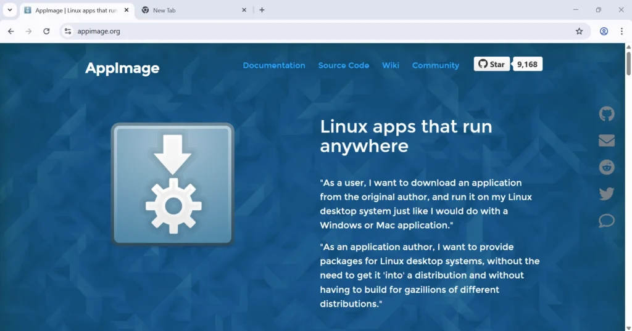
Task: Click the email envelope sidebar icon
Action: tap(607, 141)
